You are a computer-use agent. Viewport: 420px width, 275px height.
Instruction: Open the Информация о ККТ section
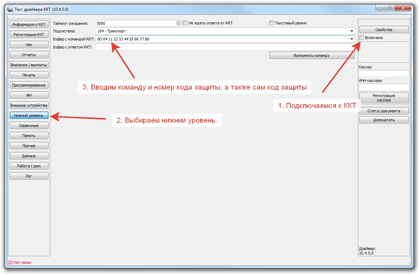coord(29,24)
